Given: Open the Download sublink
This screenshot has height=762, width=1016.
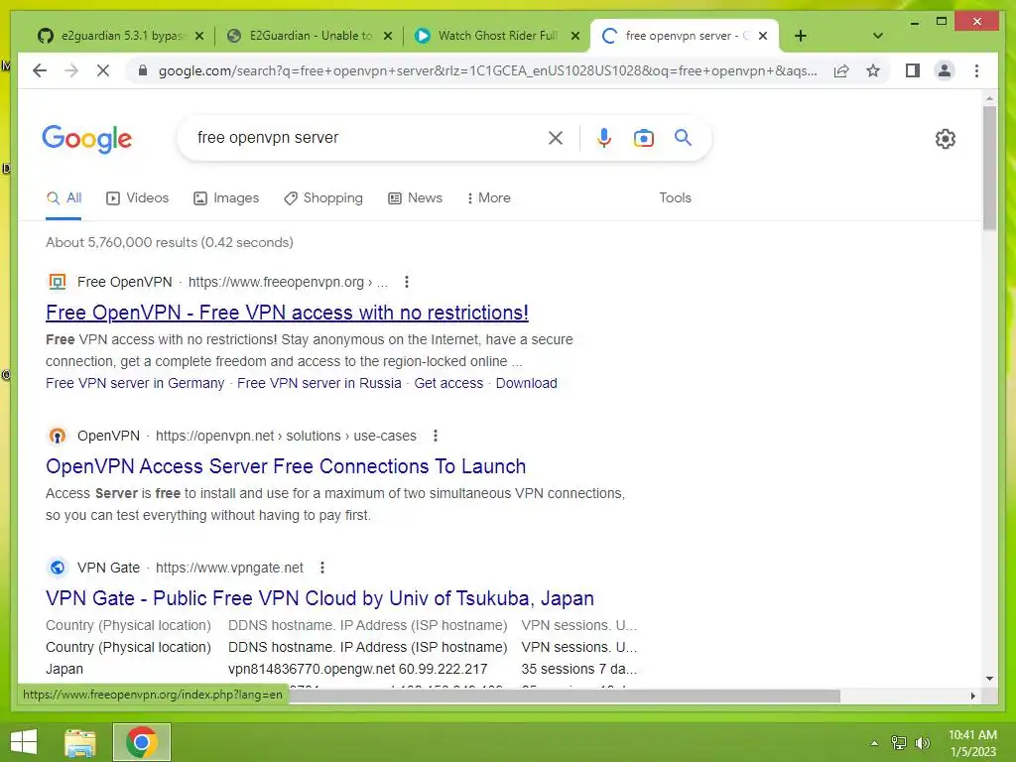Looking at the screenshot, I should tap(526, 383).
